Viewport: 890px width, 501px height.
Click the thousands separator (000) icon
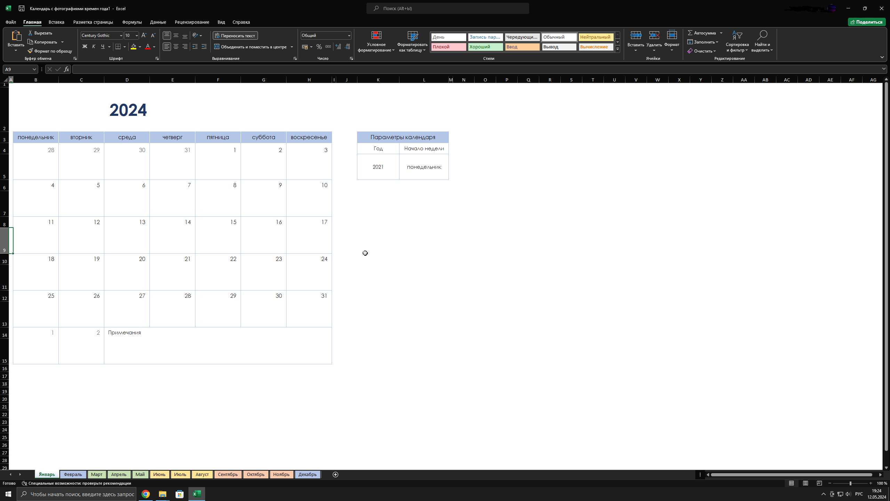pos(328,47)
